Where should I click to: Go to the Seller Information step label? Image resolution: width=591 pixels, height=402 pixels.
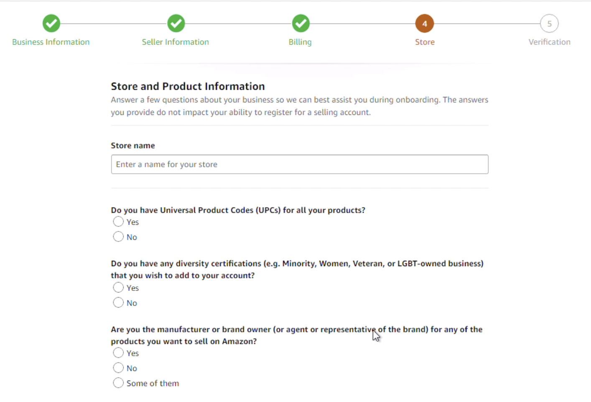tap(175, 42)
